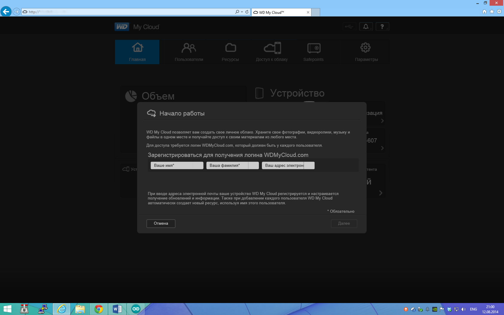Click the NVIDIA tray icon
The width and height of the screenshot is (504, 315).
click(x=435, y=309)
